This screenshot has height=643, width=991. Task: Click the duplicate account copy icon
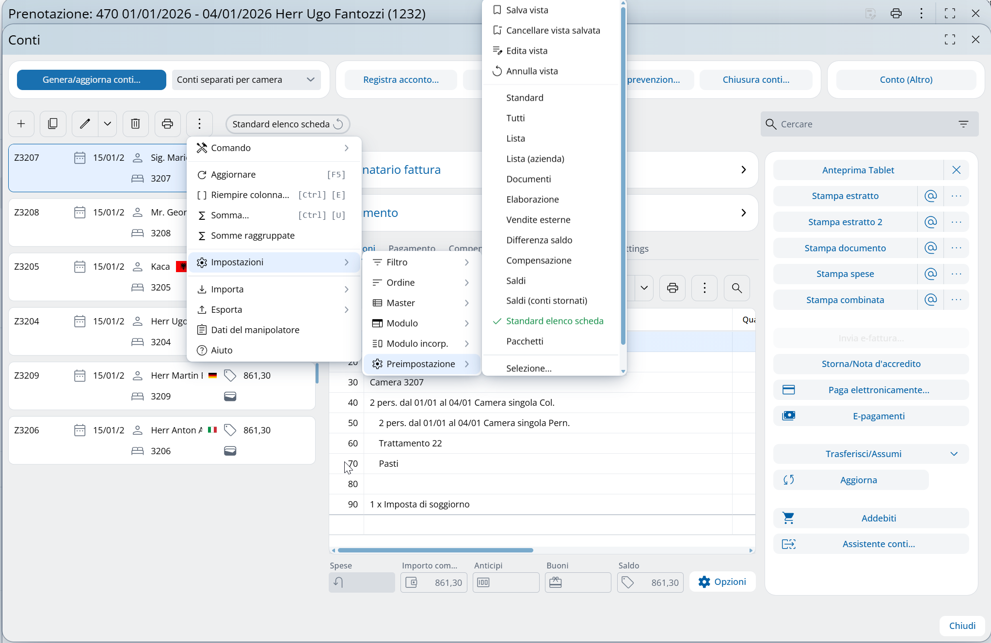click(53, 124)
